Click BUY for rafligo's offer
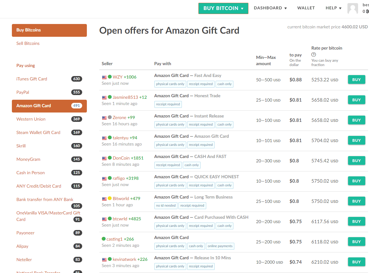The image size is (369, 273). pos(357,181)
